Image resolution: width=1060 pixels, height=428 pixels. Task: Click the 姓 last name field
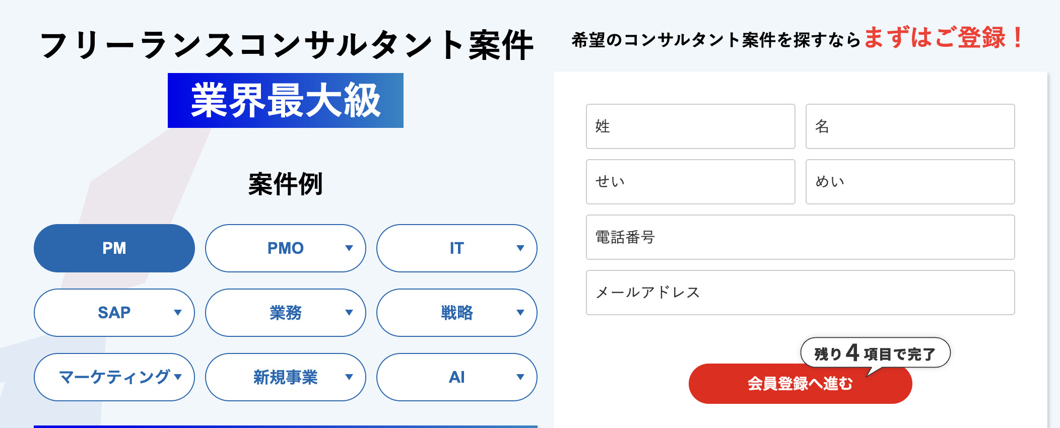point(690,126)
